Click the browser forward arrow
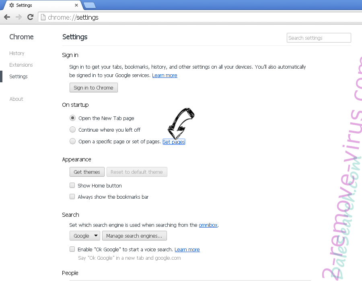The width and height of the screenshot is (362, 281). tap(19, 17)
